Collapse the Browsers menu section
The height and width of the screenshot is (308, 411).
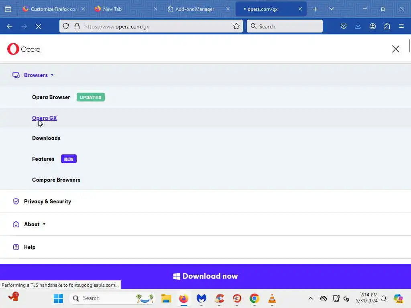39,75
